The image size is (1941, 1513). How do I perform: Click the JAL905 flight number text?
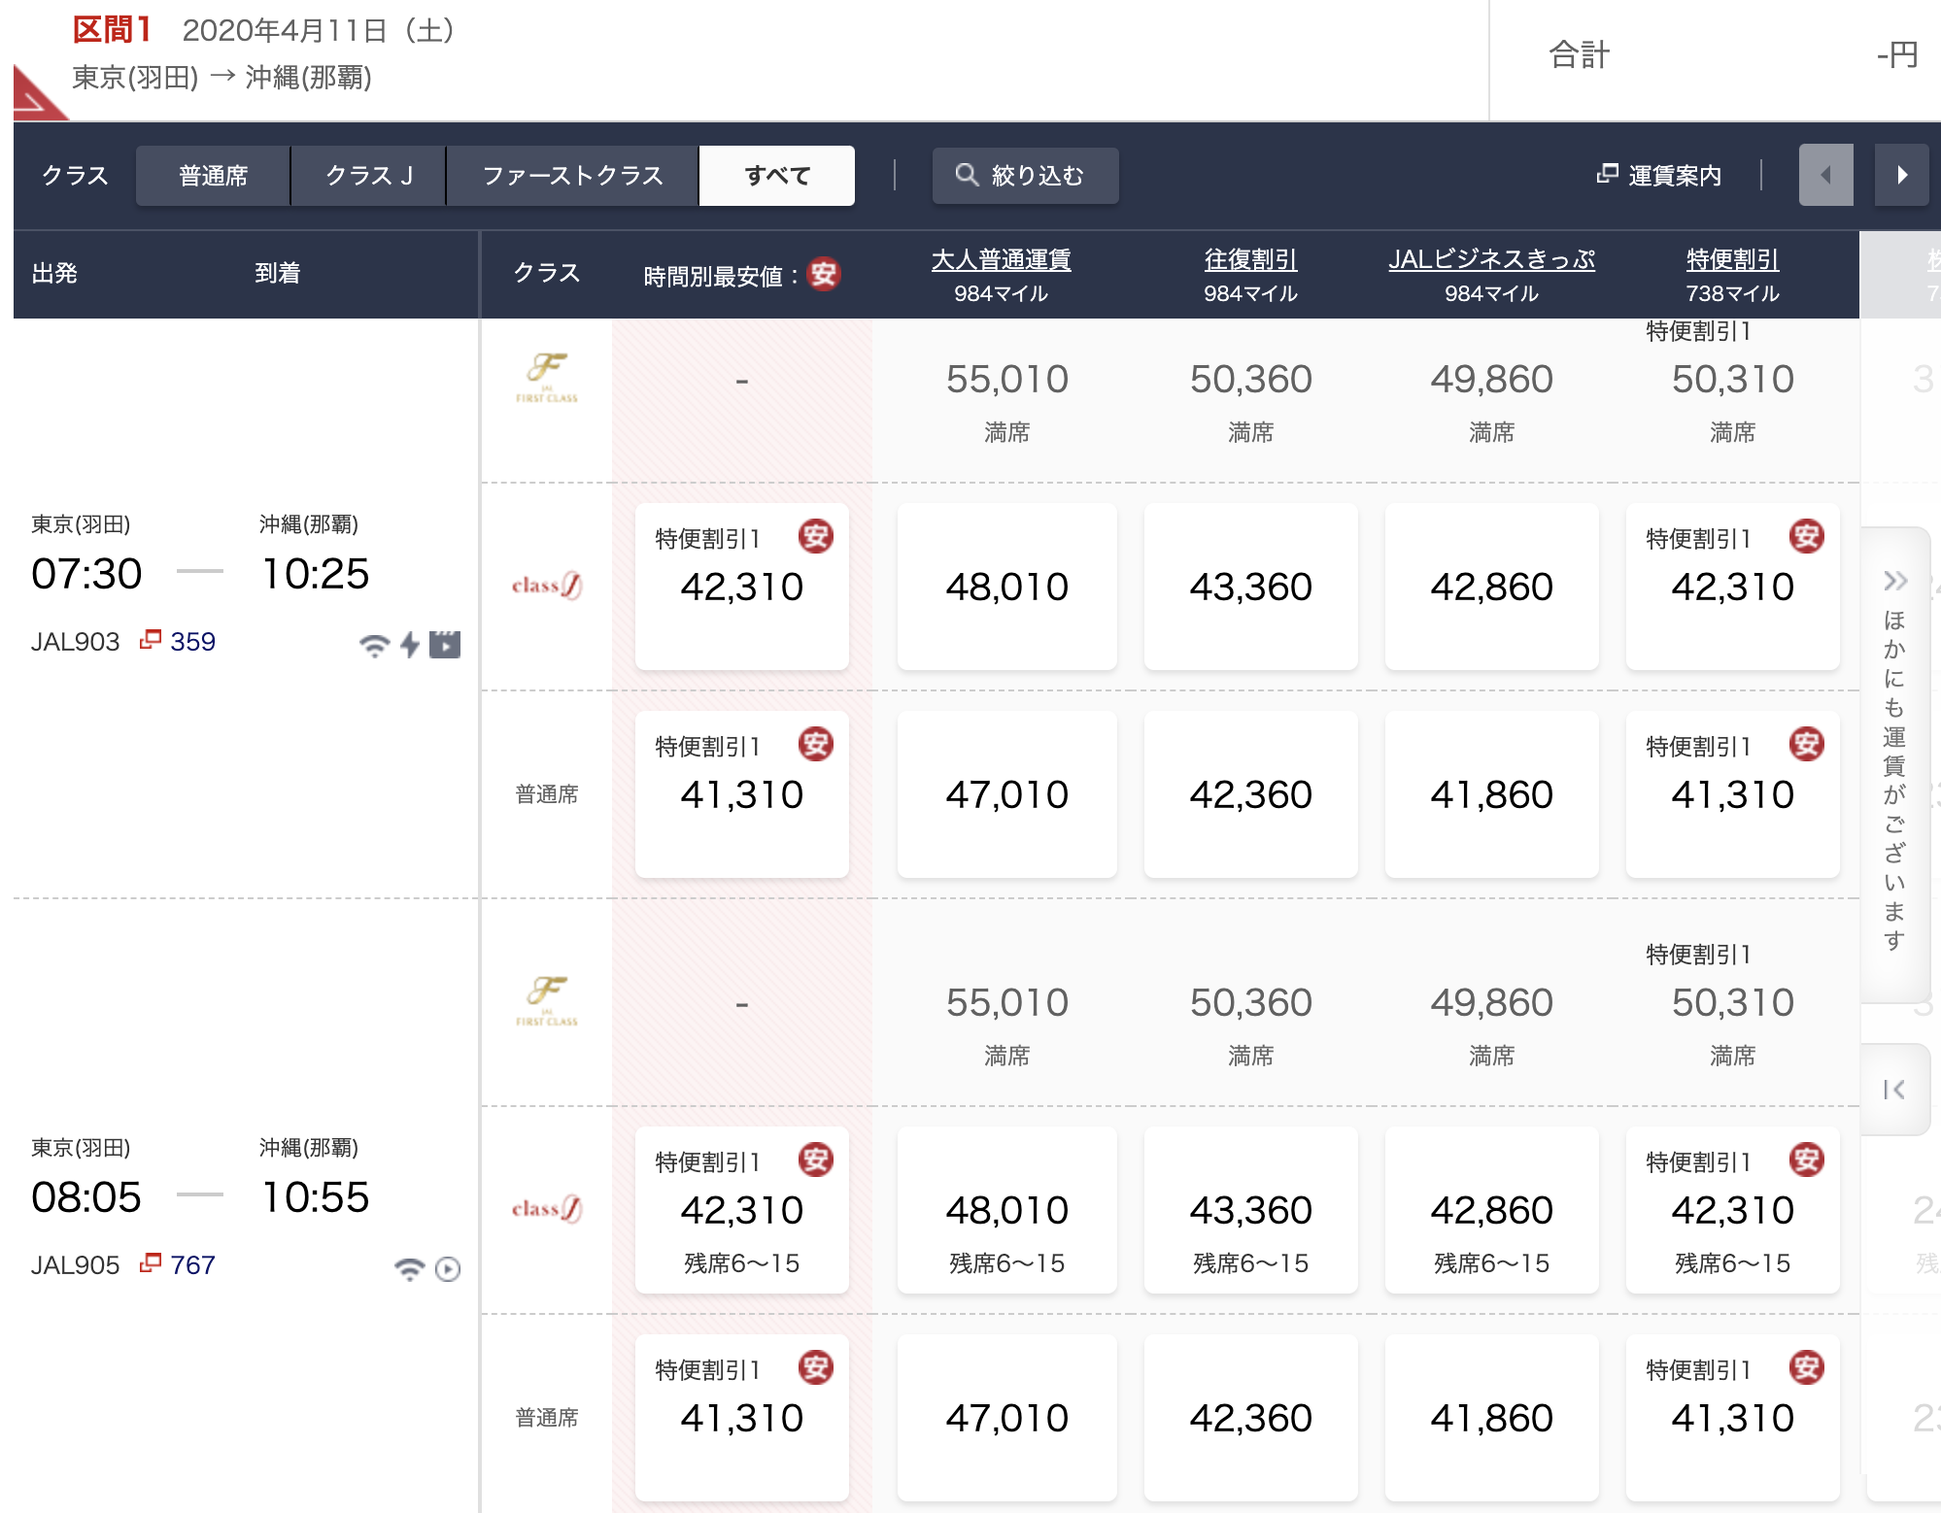(x=76, y=1265)
